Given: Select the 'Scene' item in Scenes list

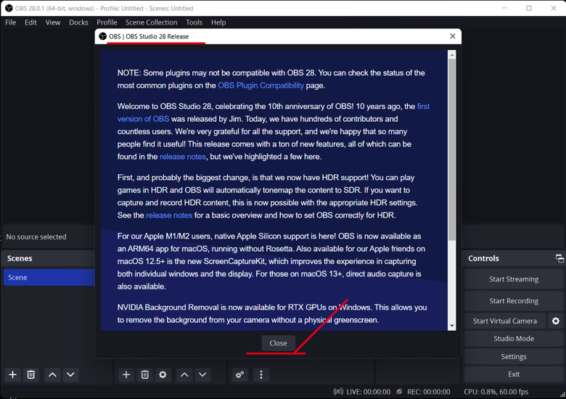Looking at the screenshot, I should (49, 277).
